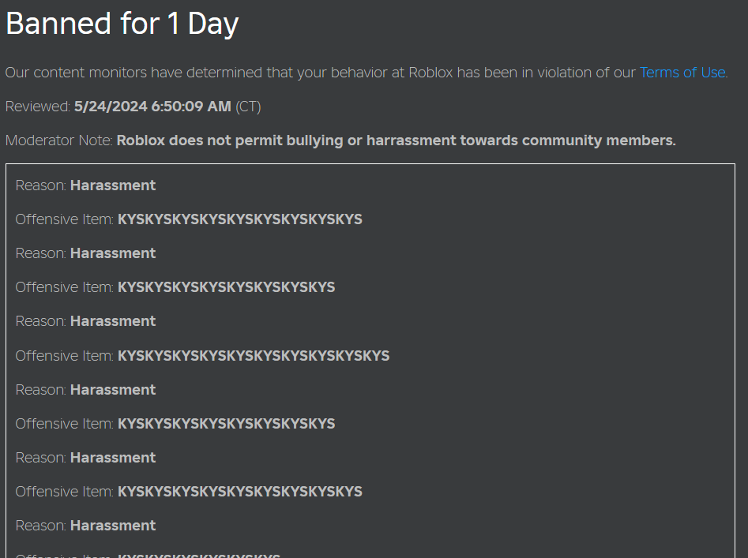Click the third Offensive Item text
This screenshot has height=558, width=748.
253,356
